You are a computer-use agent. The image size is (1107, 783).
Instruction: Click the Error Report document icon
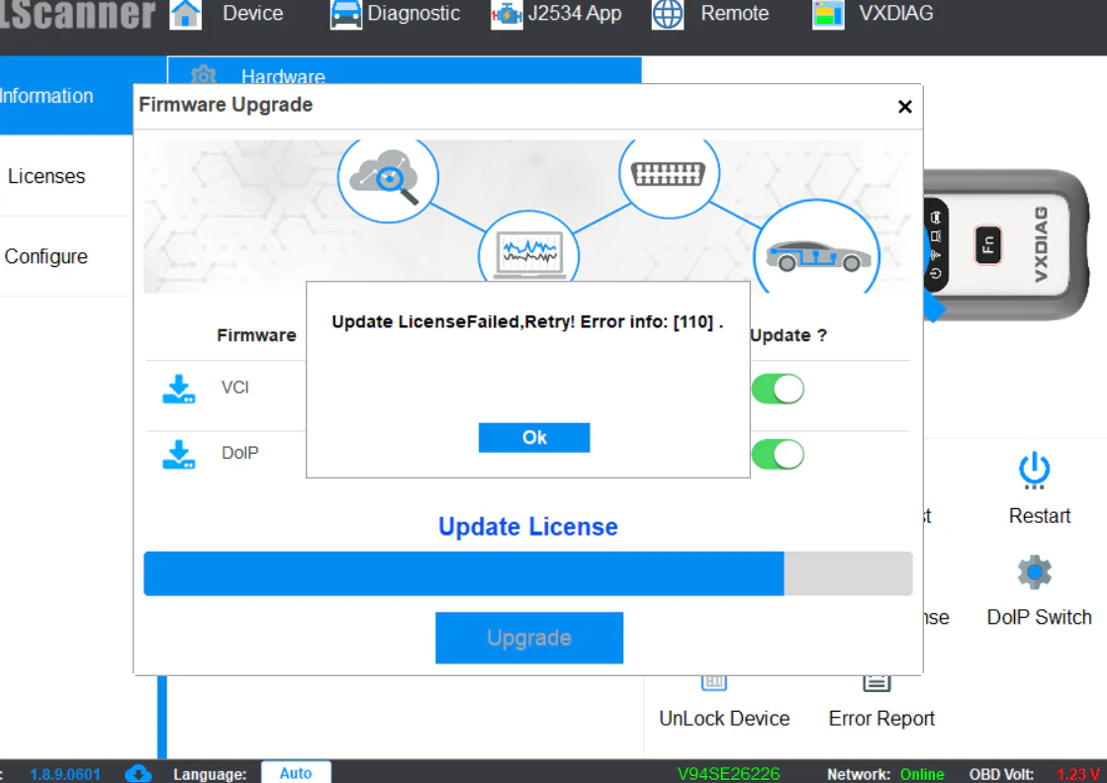tap(876, 683)
